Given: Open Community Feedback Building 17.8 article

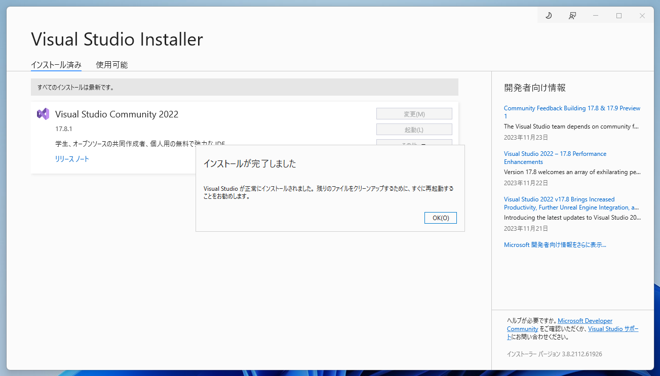Looking at the screenshot, I should tap(572, 112).
